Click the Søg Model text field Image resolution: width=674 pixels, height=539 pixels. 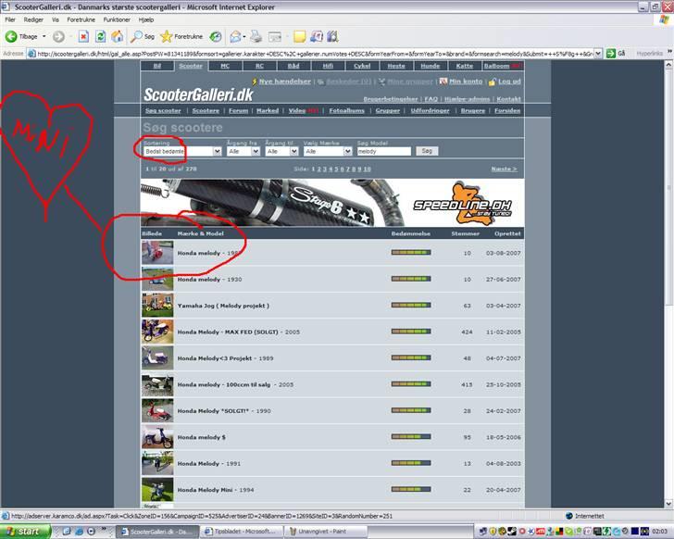[x=383, y=151]
